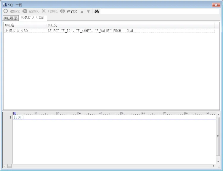
Task: Click the editor vertical scrollbar thumb
Action: (218, 136)
